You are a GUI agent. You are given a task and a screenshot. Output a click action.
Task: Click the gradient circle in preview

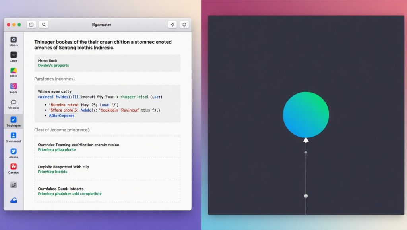[306, 115]
